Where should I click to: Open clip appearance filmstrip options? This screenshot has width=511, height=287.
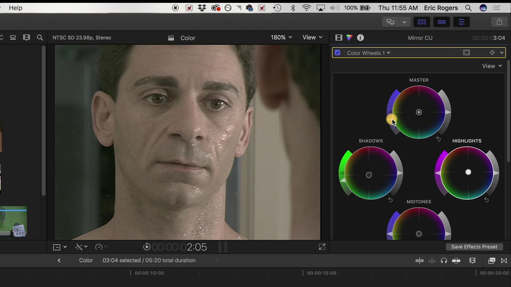pyautogui.click(x=473, y=261)
